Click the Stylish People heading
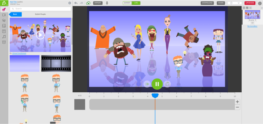263x124 pixels. (40, 14)
